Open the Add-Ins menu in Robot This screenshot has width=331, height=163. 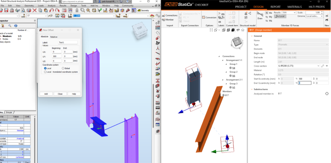[94, 6]
